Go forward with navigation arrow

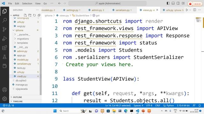point(65,3)
